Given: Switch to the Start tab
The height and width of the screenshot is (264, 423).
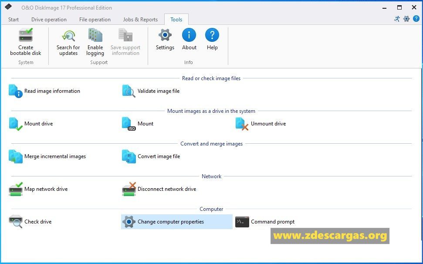Looking at the screenshot, I should click(x=14, y=20).
